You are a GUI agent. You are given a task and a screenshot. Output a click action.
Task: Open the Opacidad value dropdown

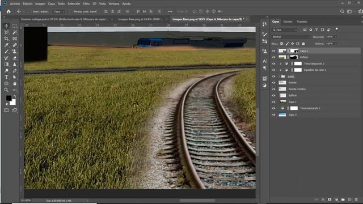coord(336,37)
